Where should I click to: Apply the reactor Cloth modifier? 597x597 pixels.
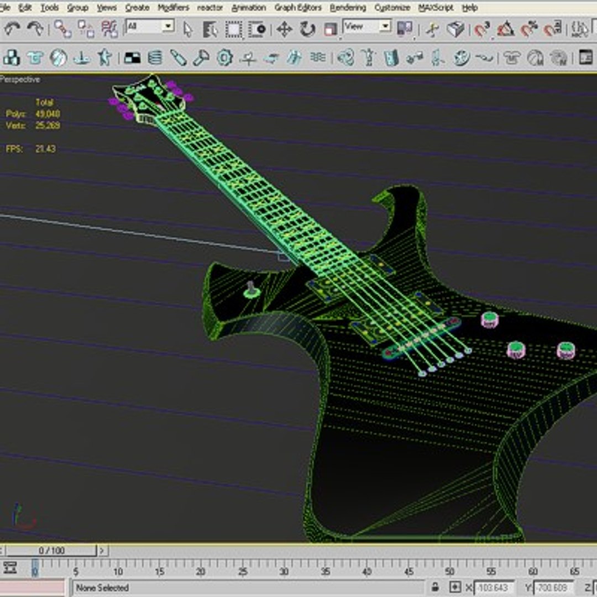[x=512, y=58]
